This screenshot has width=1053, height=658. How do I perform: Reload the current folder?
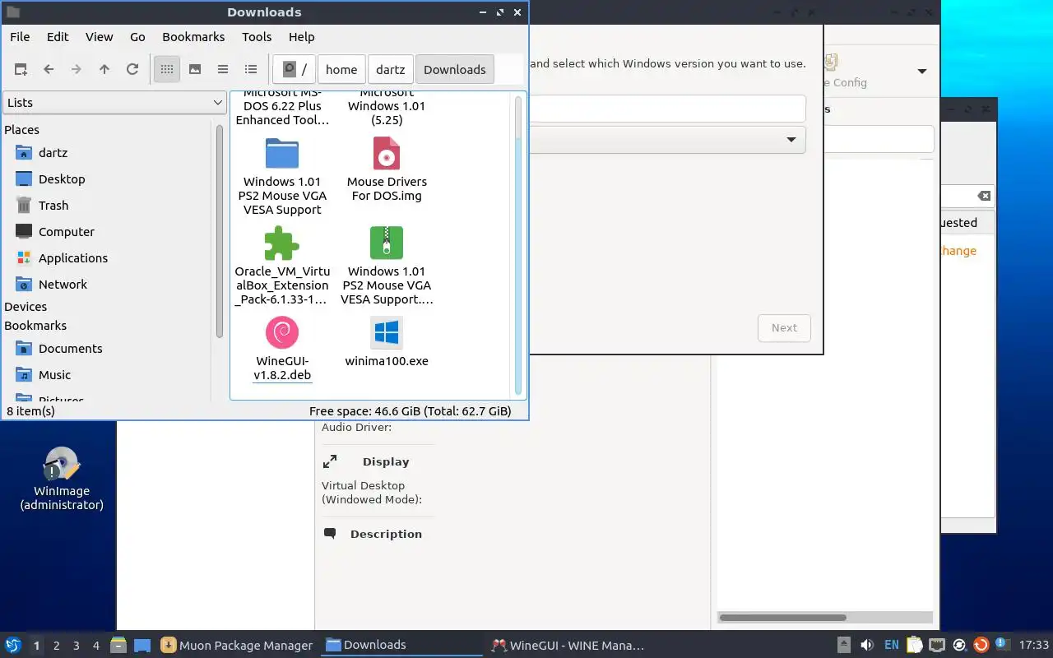(132, 70)
